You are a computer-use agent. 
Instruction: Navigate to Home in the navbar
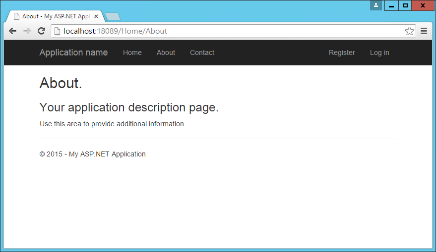point(132,52)
